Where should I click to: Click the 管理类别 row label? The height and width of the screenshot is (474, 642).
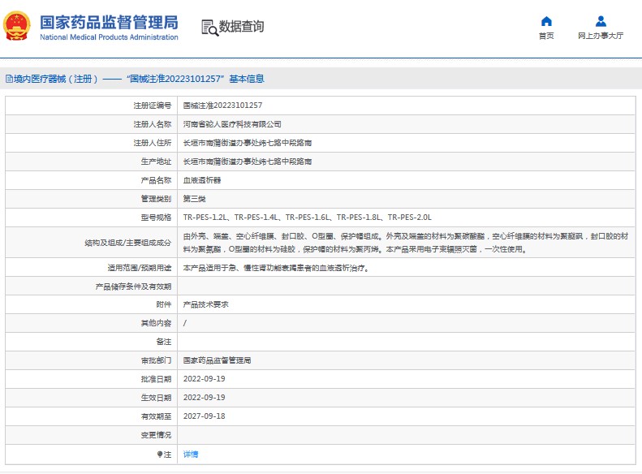pos(156,199)
